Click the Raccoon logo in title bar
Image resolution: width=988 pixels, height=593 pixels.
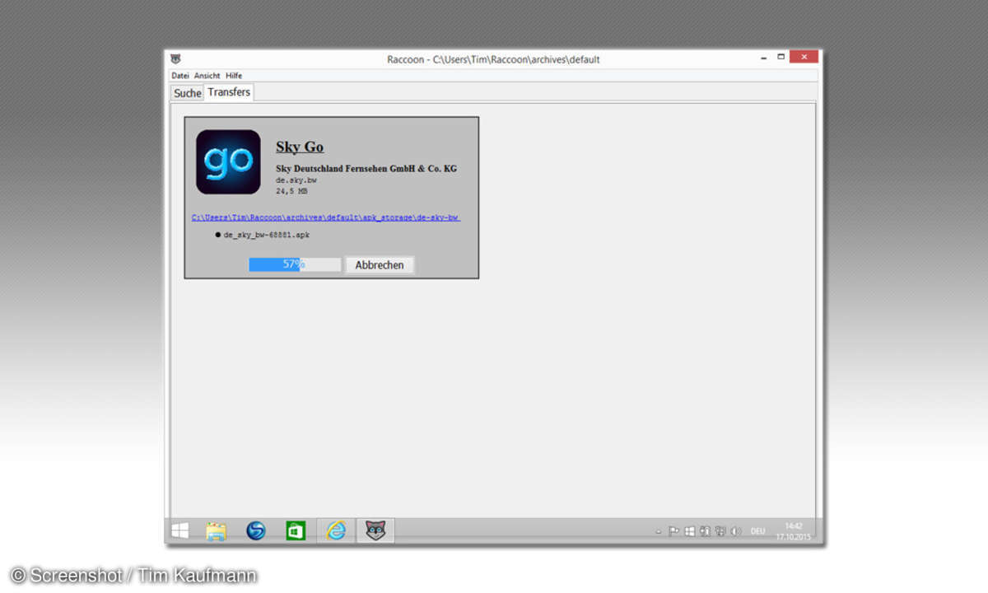coord(175,58)
